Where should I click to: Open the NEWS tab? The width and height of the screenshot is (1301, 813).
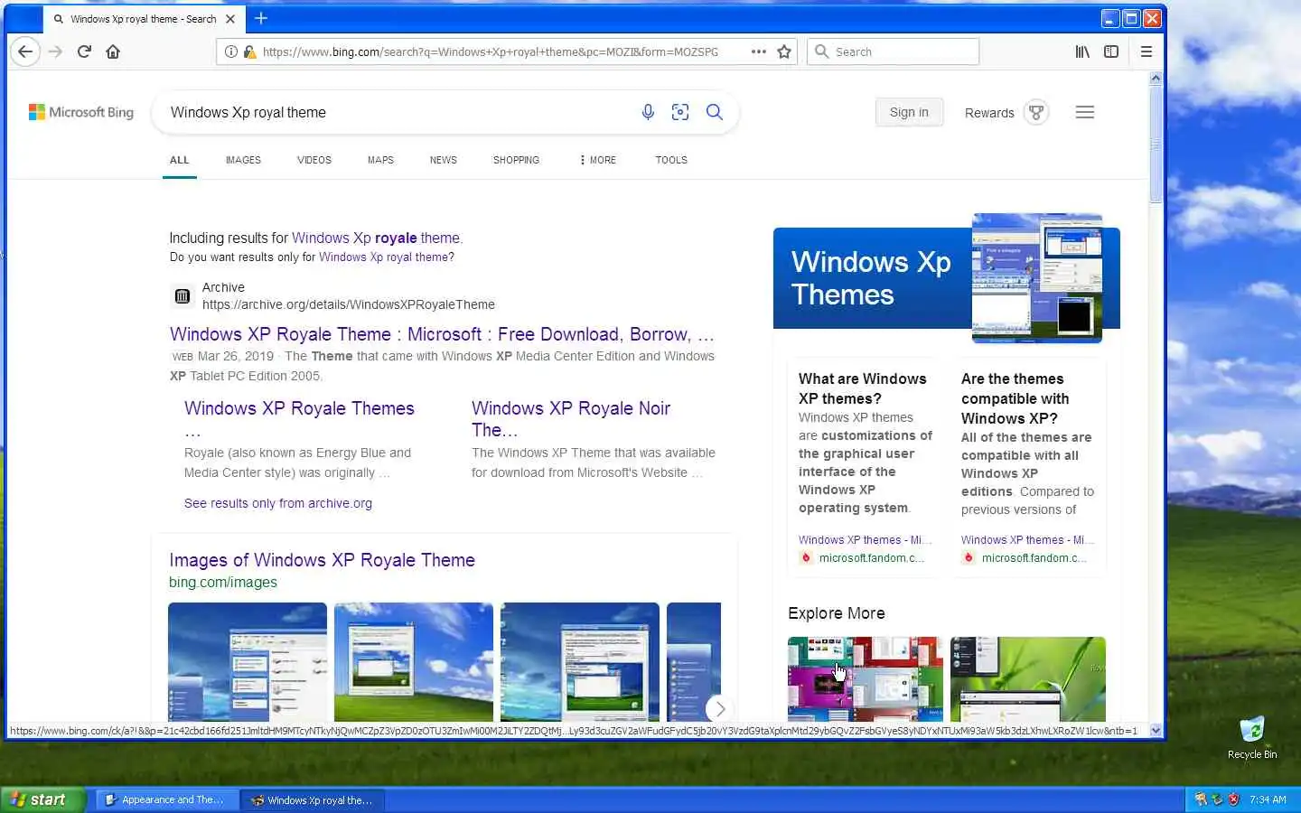(x=444, y=160)
